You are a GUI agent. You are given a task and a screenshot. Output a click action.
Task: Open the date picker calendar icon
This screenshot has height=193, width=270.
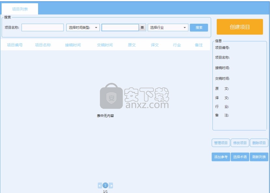click(x=142, y=28)
